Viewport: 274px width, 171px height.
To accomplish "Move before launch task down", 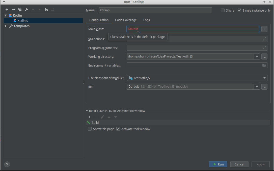I will tap(116, 117).
